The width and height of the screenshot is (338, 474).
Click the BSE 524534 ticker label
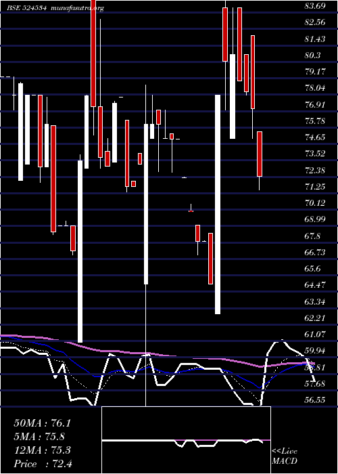pyautogui.click(x=26, y=8)
